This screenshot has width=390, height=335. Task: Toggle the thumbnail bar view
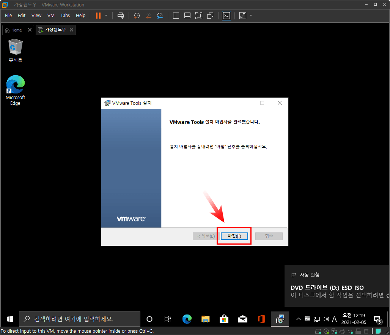pos(187,16)
